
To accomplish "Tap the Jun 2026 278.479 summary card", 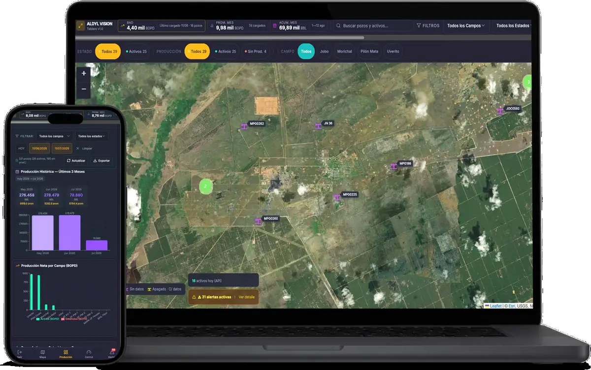I will 51,196.
